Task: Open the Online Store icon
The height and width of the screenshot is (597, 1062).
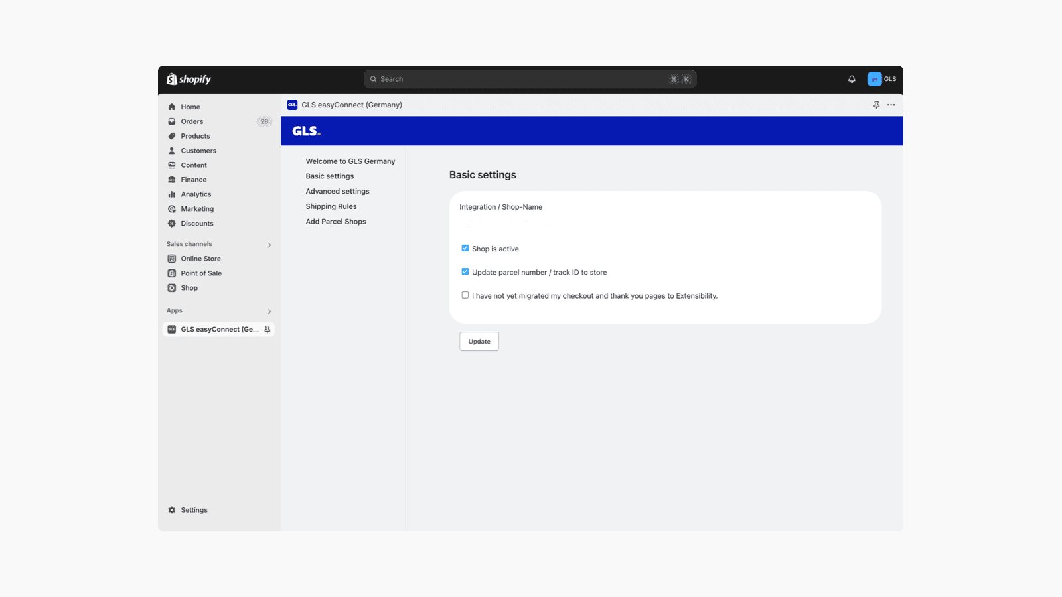Action: coord(172,258)
